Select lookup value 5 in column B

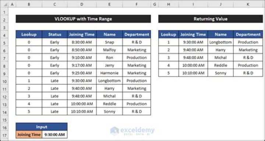pos(29,111)
